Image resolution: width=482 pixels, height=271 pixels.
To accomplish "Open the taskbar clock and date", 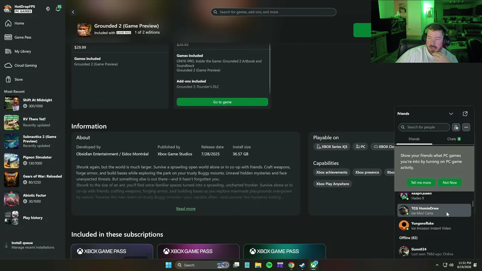I will 465,265.
